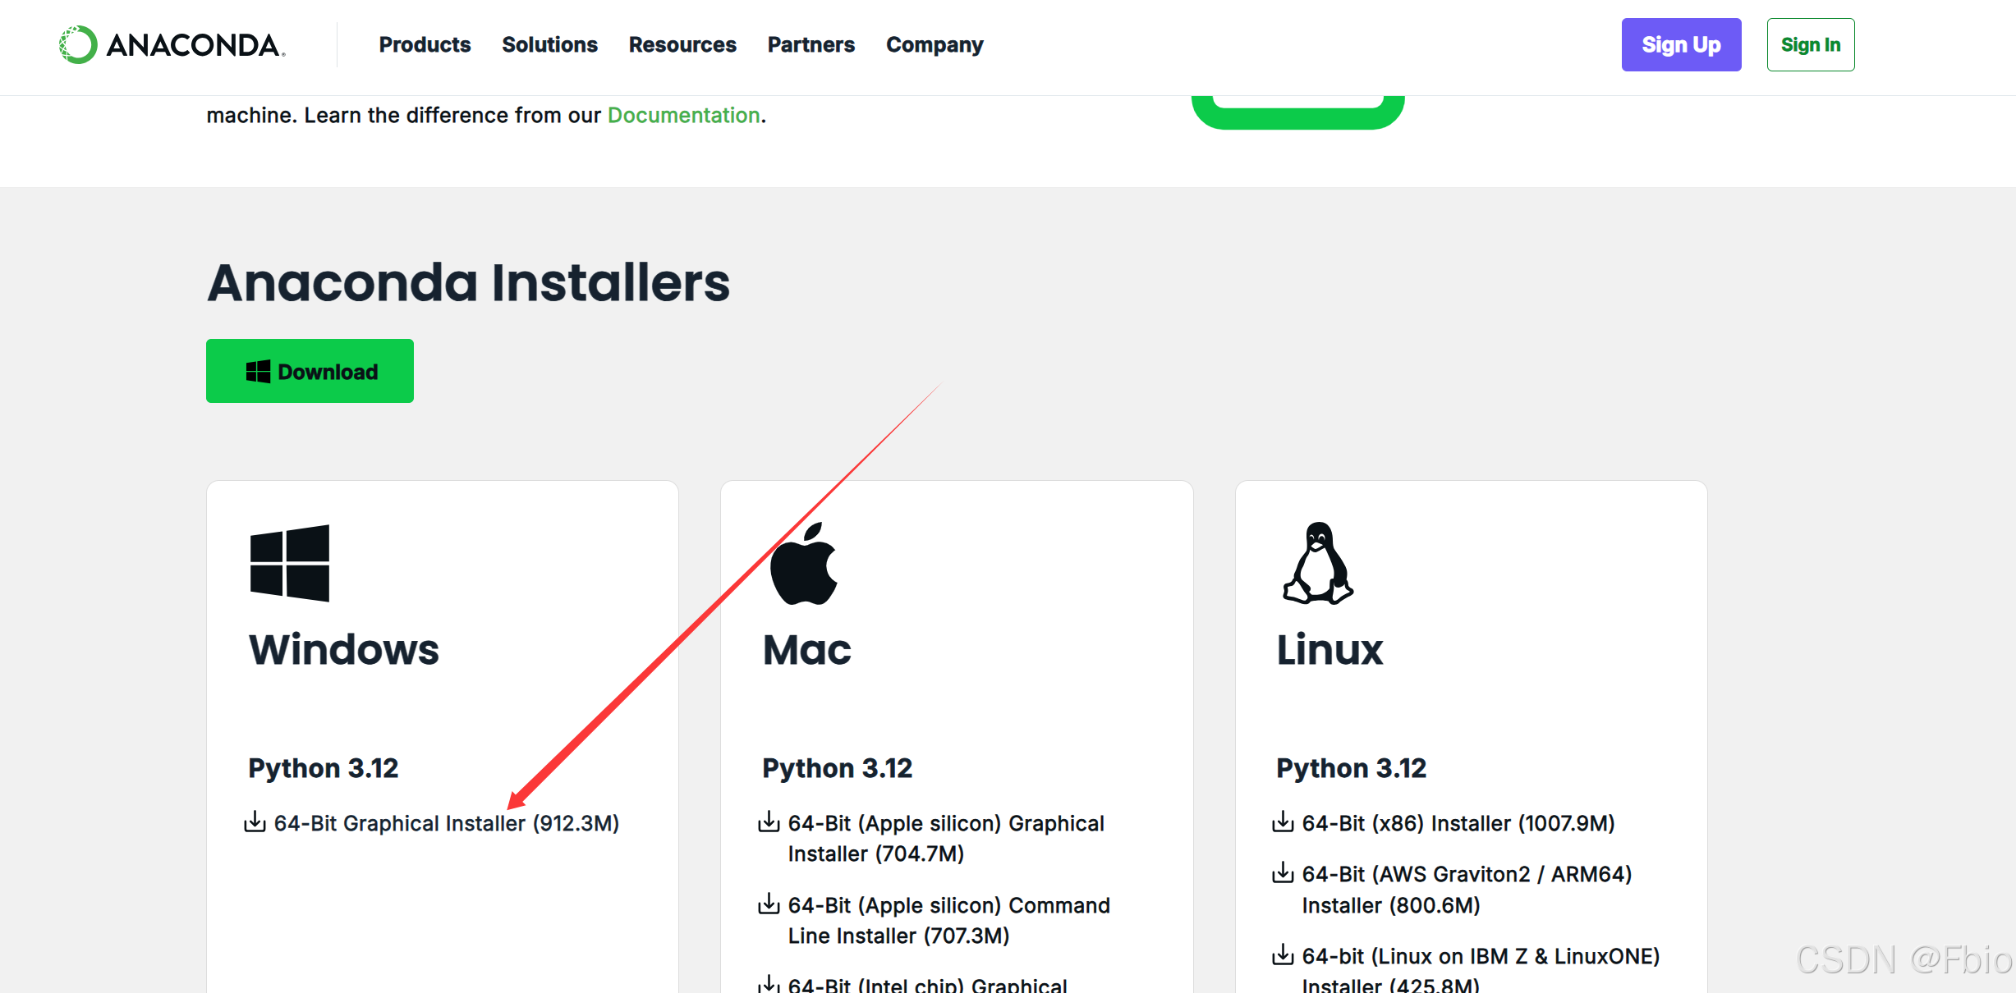Click download icon beside Apple silicon Command Line Installer
Image resolution: width=2016 pixels, height=993 pixels.
point(769,904)
